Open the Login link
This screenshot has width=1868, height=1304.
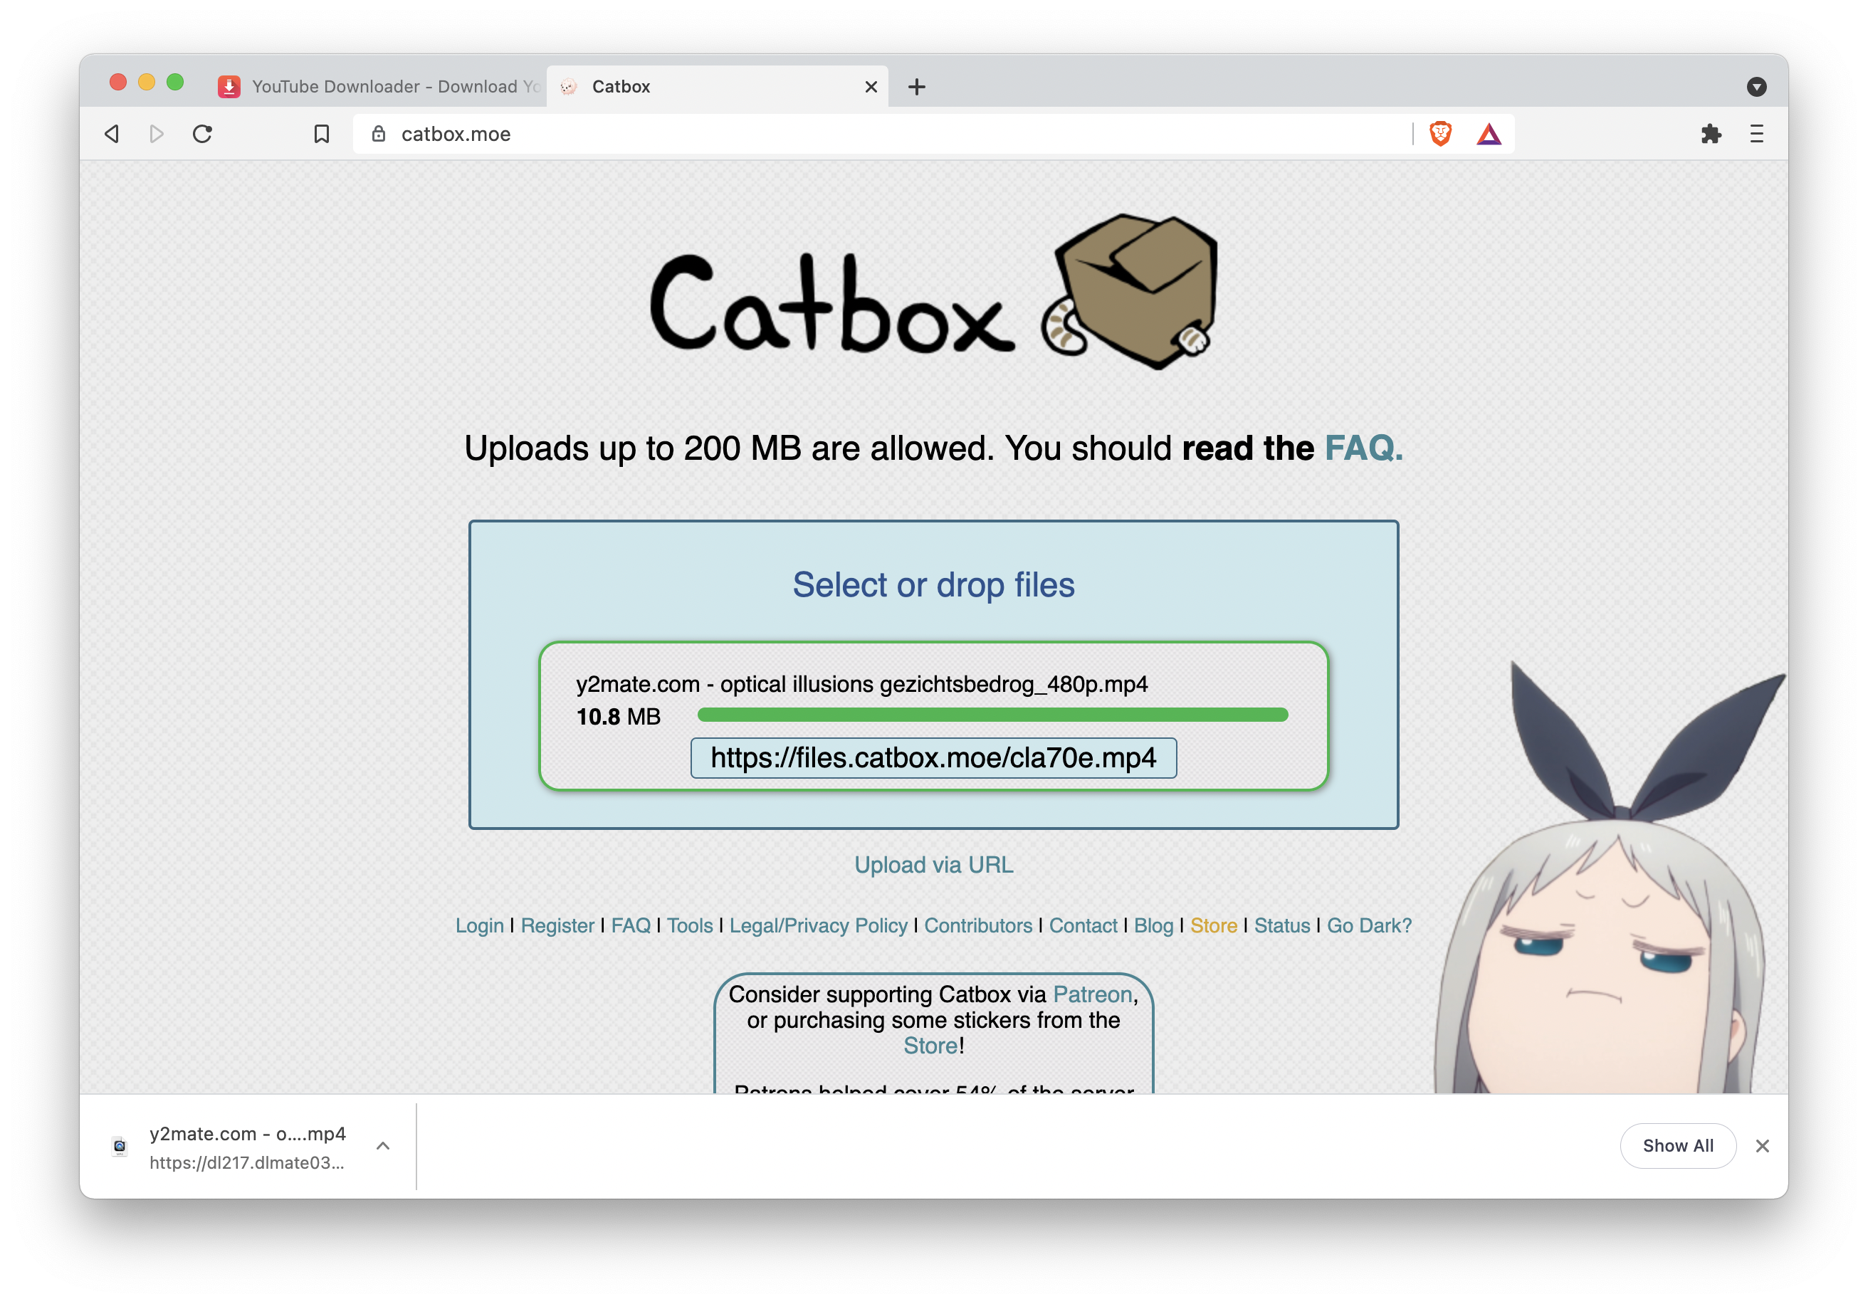479,925
